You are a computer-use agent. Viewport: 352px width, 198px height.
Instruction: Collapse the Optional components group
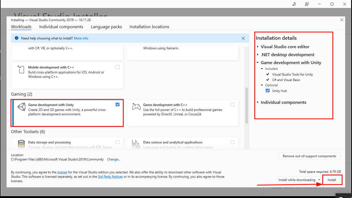[262, 85]
